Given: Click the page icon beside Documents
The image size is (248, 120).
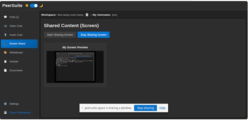Looking at the screenshot, I should tap(5, 70).
